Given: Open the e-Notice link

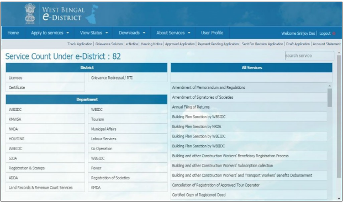Looking at the screenshot, I should 132,44.
